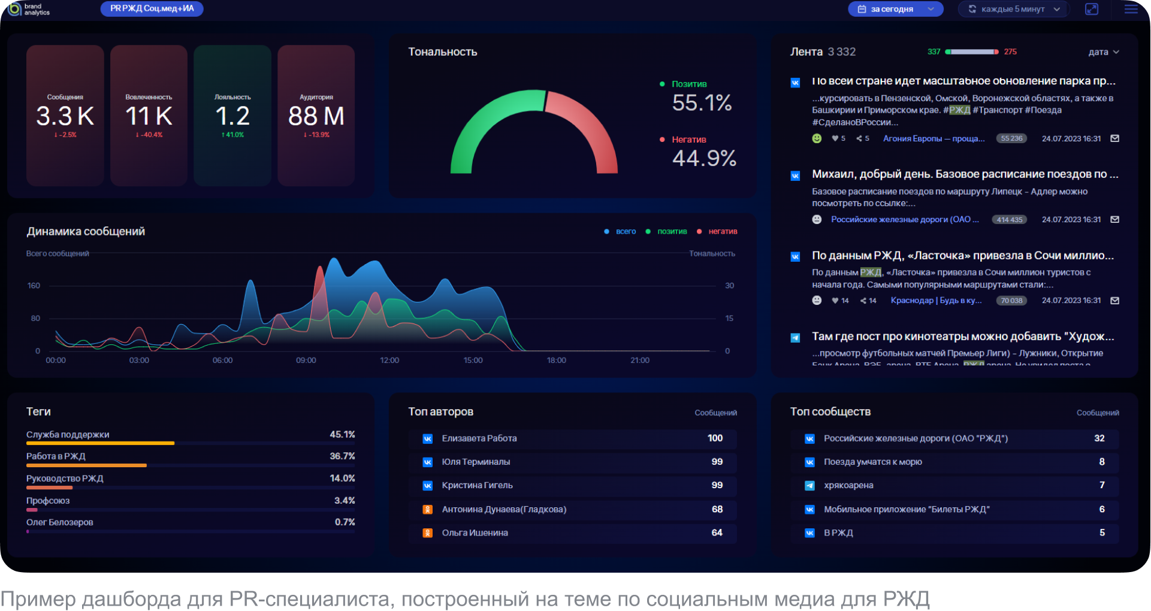Click the 55 236 audience badge

pos(1011,138)
